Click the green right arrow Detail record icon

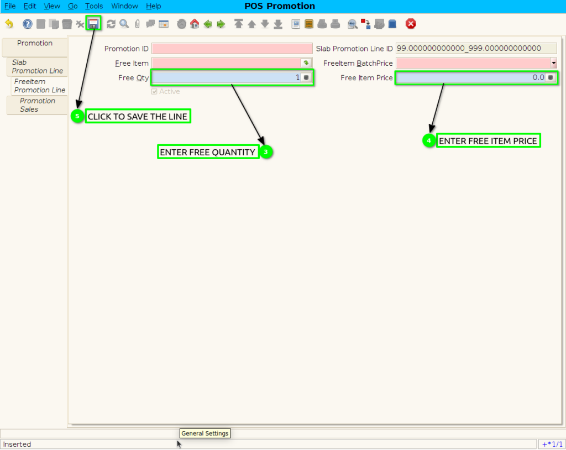click(x=221, y=24)
